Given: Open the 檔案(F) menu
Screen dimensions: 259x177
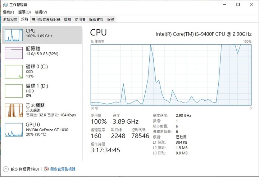Looking at the screenshot, I should click(8, 12).
